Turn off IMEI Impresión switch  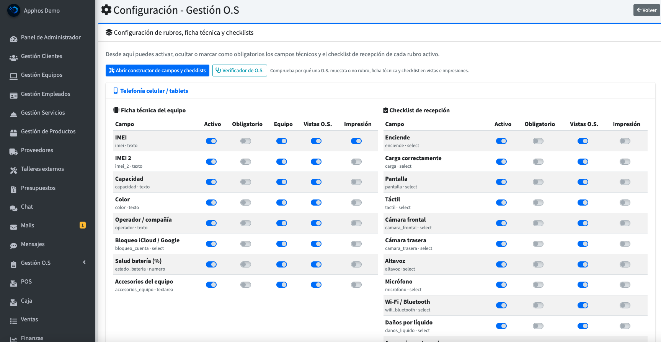click(356, 141)
